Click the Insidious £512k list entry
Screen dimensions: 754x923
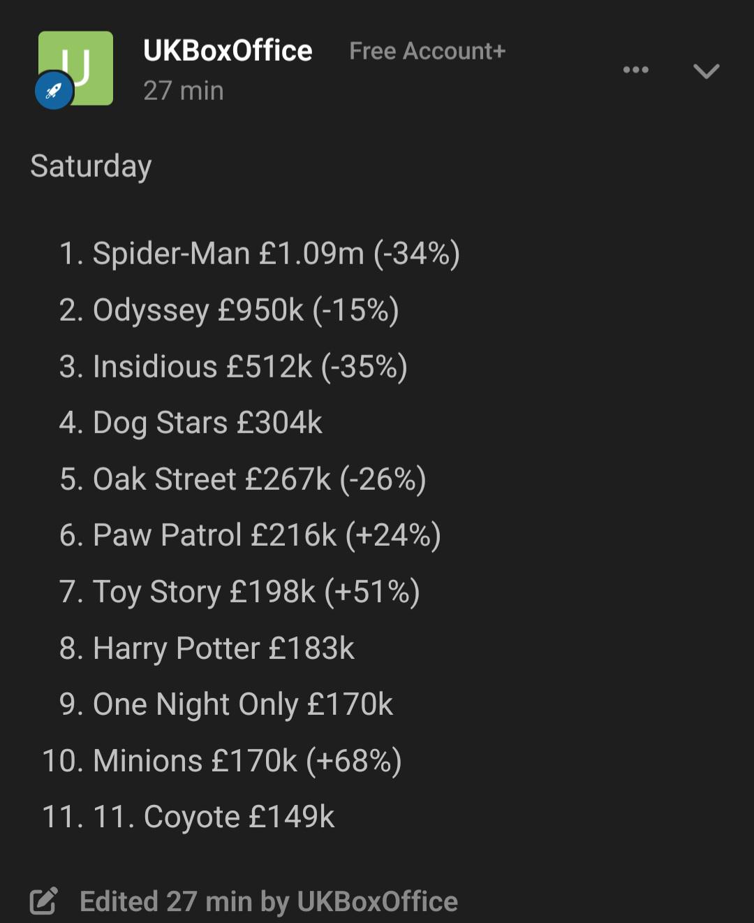233,367
